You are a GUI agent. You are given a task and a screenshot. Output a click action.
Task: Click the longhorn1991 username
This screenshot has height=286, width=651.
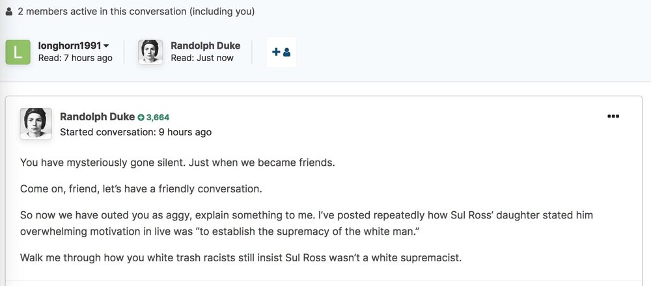click(70, 45)
